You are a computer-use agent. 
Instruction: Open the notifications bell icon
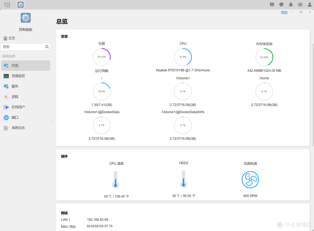pyautogui.click(x=291, y=5)
